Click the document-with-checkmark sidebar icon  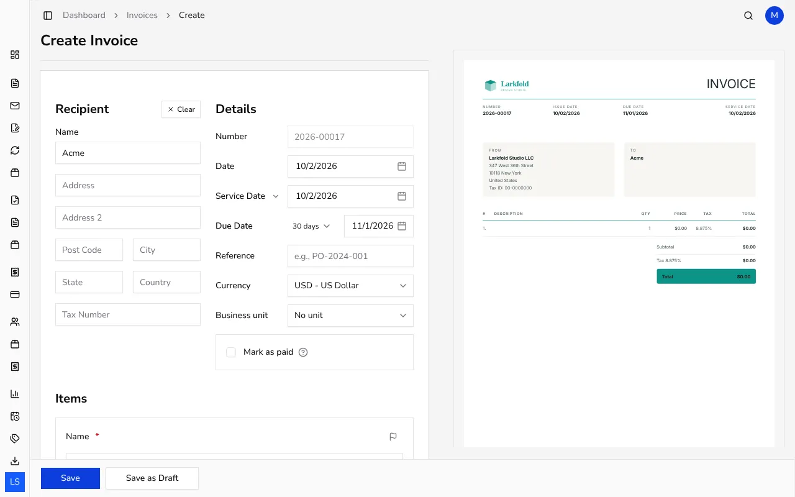[15, 200]
